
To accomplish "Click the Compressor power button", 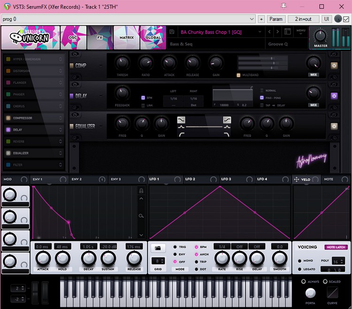I will [x=334, y=65].
